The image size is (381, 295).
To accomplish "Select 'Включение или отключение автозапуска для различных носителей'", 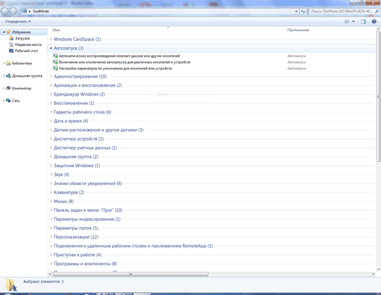I will pos(125,62).
